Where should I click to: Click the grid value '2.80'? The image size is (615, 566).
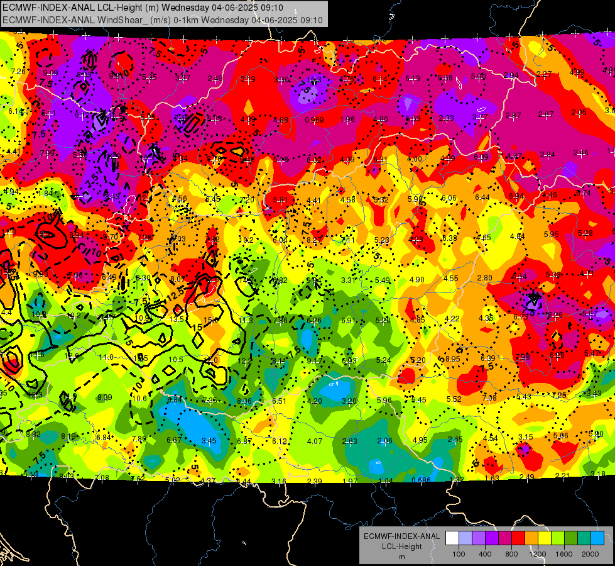(x=485, y=278)
